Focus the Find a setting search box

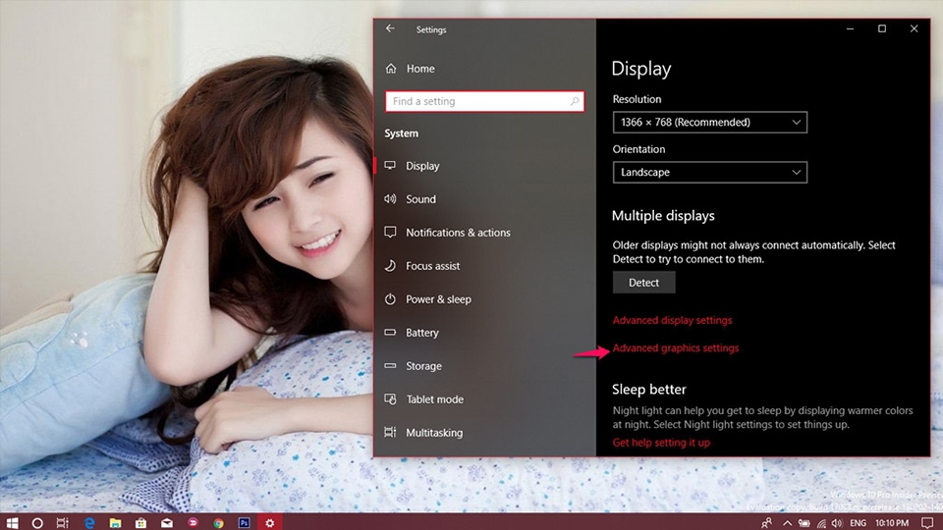coord(484,101)
